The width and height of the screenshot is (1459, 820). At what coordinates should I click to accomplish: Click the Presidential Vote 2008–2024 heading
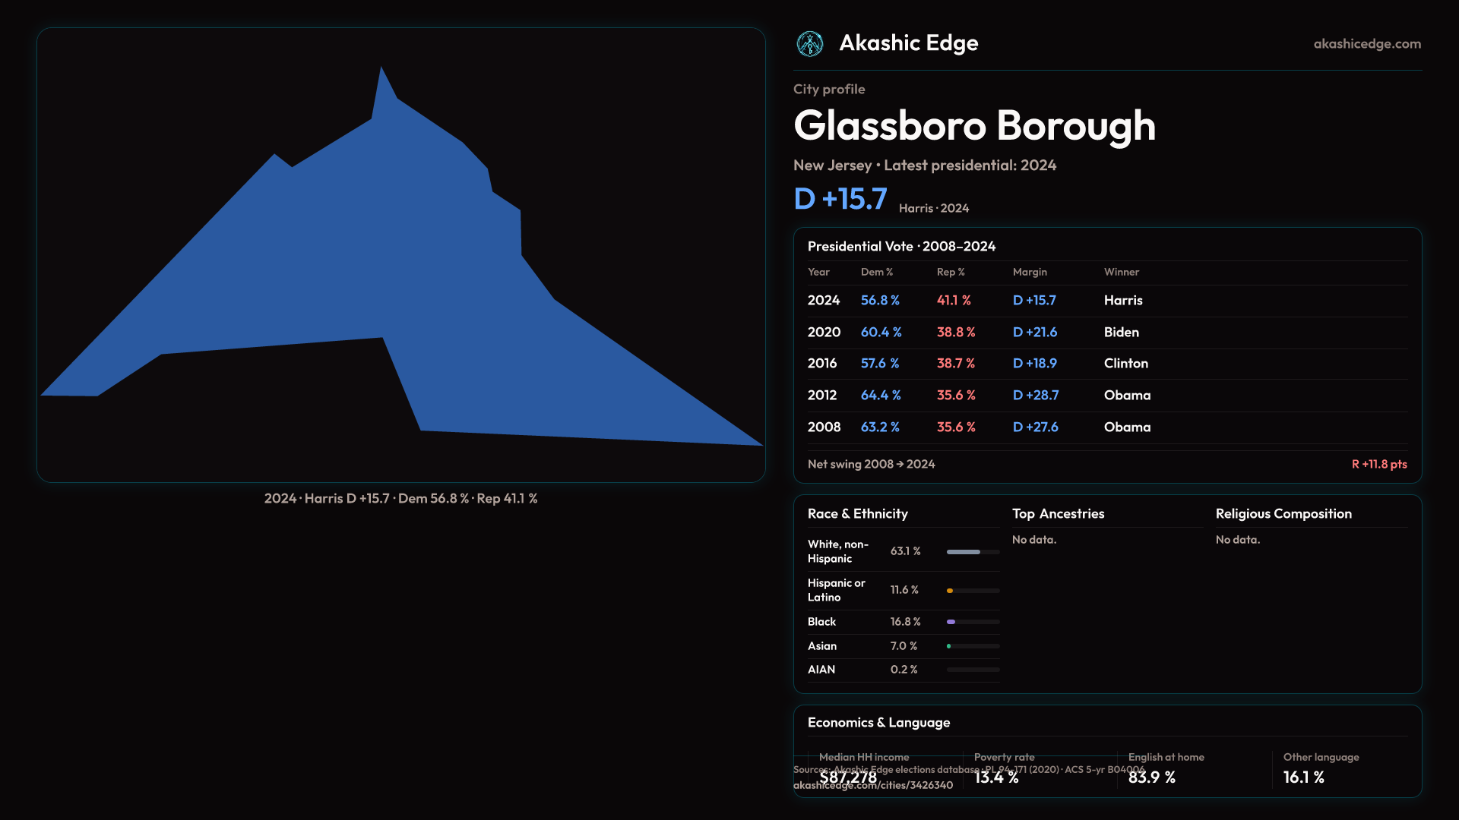(901, 247)
